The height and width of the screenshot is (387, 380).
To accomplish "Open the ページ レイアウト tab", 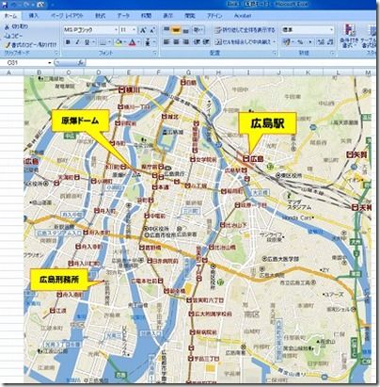I will [x=68, y=15].
